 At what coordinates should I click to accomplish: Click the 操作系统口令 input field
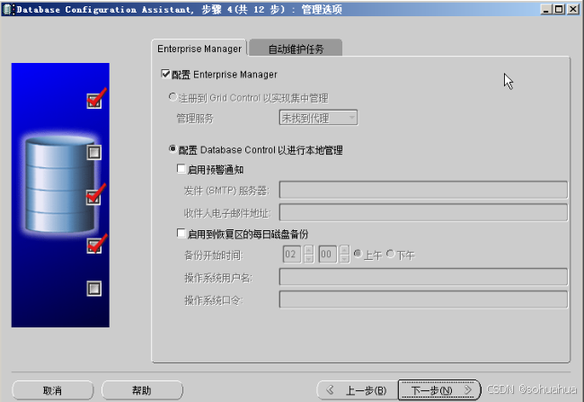[x=423, y=299]
